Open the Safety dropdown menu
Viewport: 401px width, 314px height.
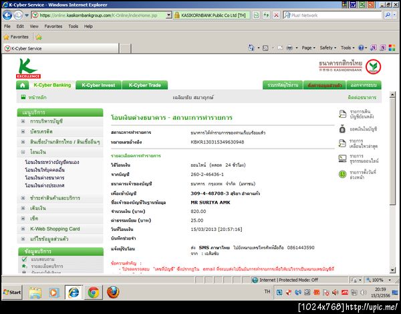click(328, 48)
